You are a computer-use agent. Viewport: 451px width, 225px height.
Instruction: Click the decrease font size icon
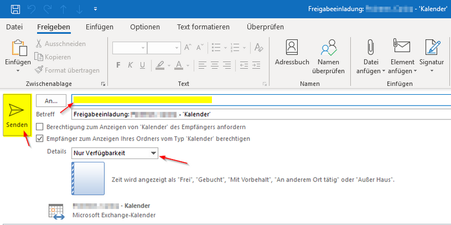200,47
